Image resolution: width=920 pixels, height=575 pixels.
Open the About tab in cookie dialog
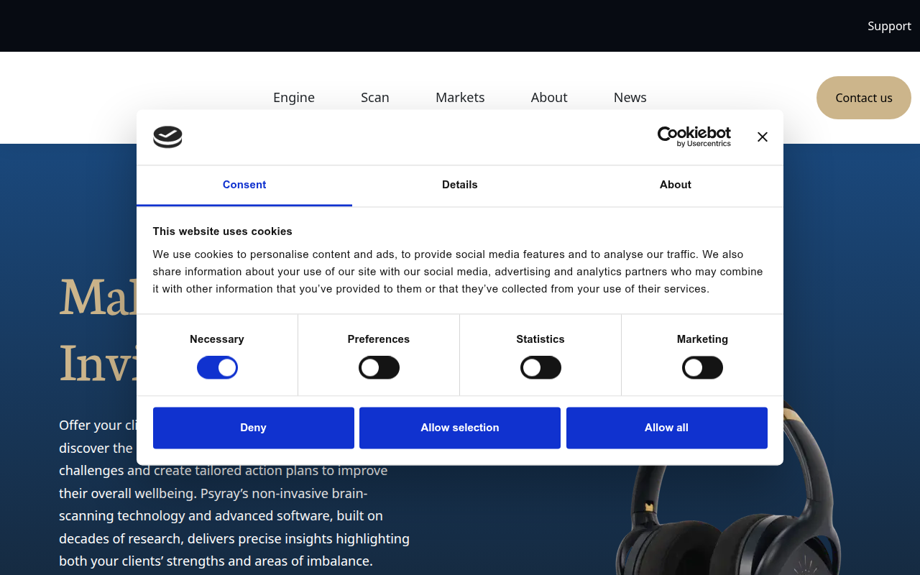(x=676, y=185)
